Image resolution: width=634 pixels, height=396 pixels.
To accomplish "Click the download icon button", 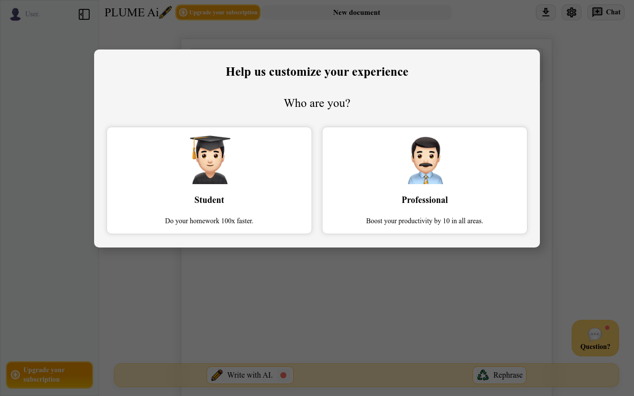I will pyautogui.click(x=546, y=12).
